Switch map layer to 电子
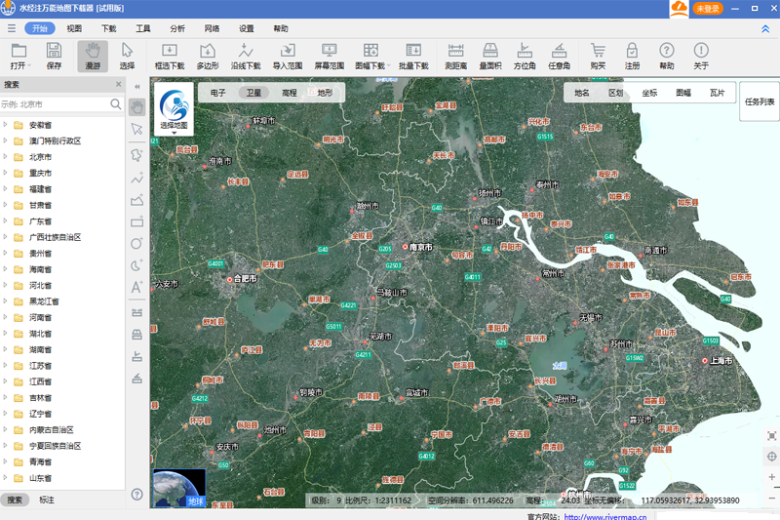Screen dimensions: 780x520 tap(218, 93)
